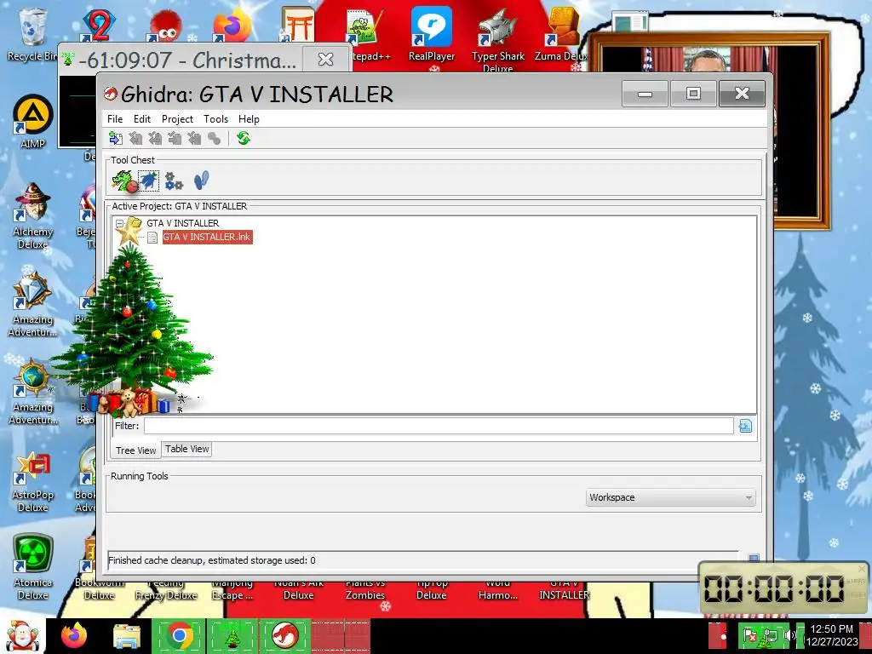Click inside the Filter text field

click(439, 426)
